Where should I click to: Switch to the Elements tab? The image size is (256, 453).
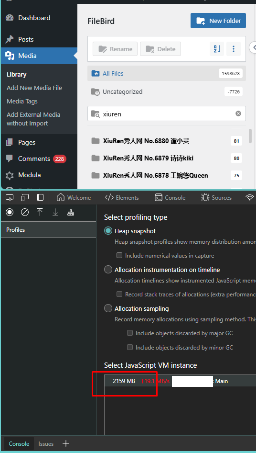(x=122, y=198)
